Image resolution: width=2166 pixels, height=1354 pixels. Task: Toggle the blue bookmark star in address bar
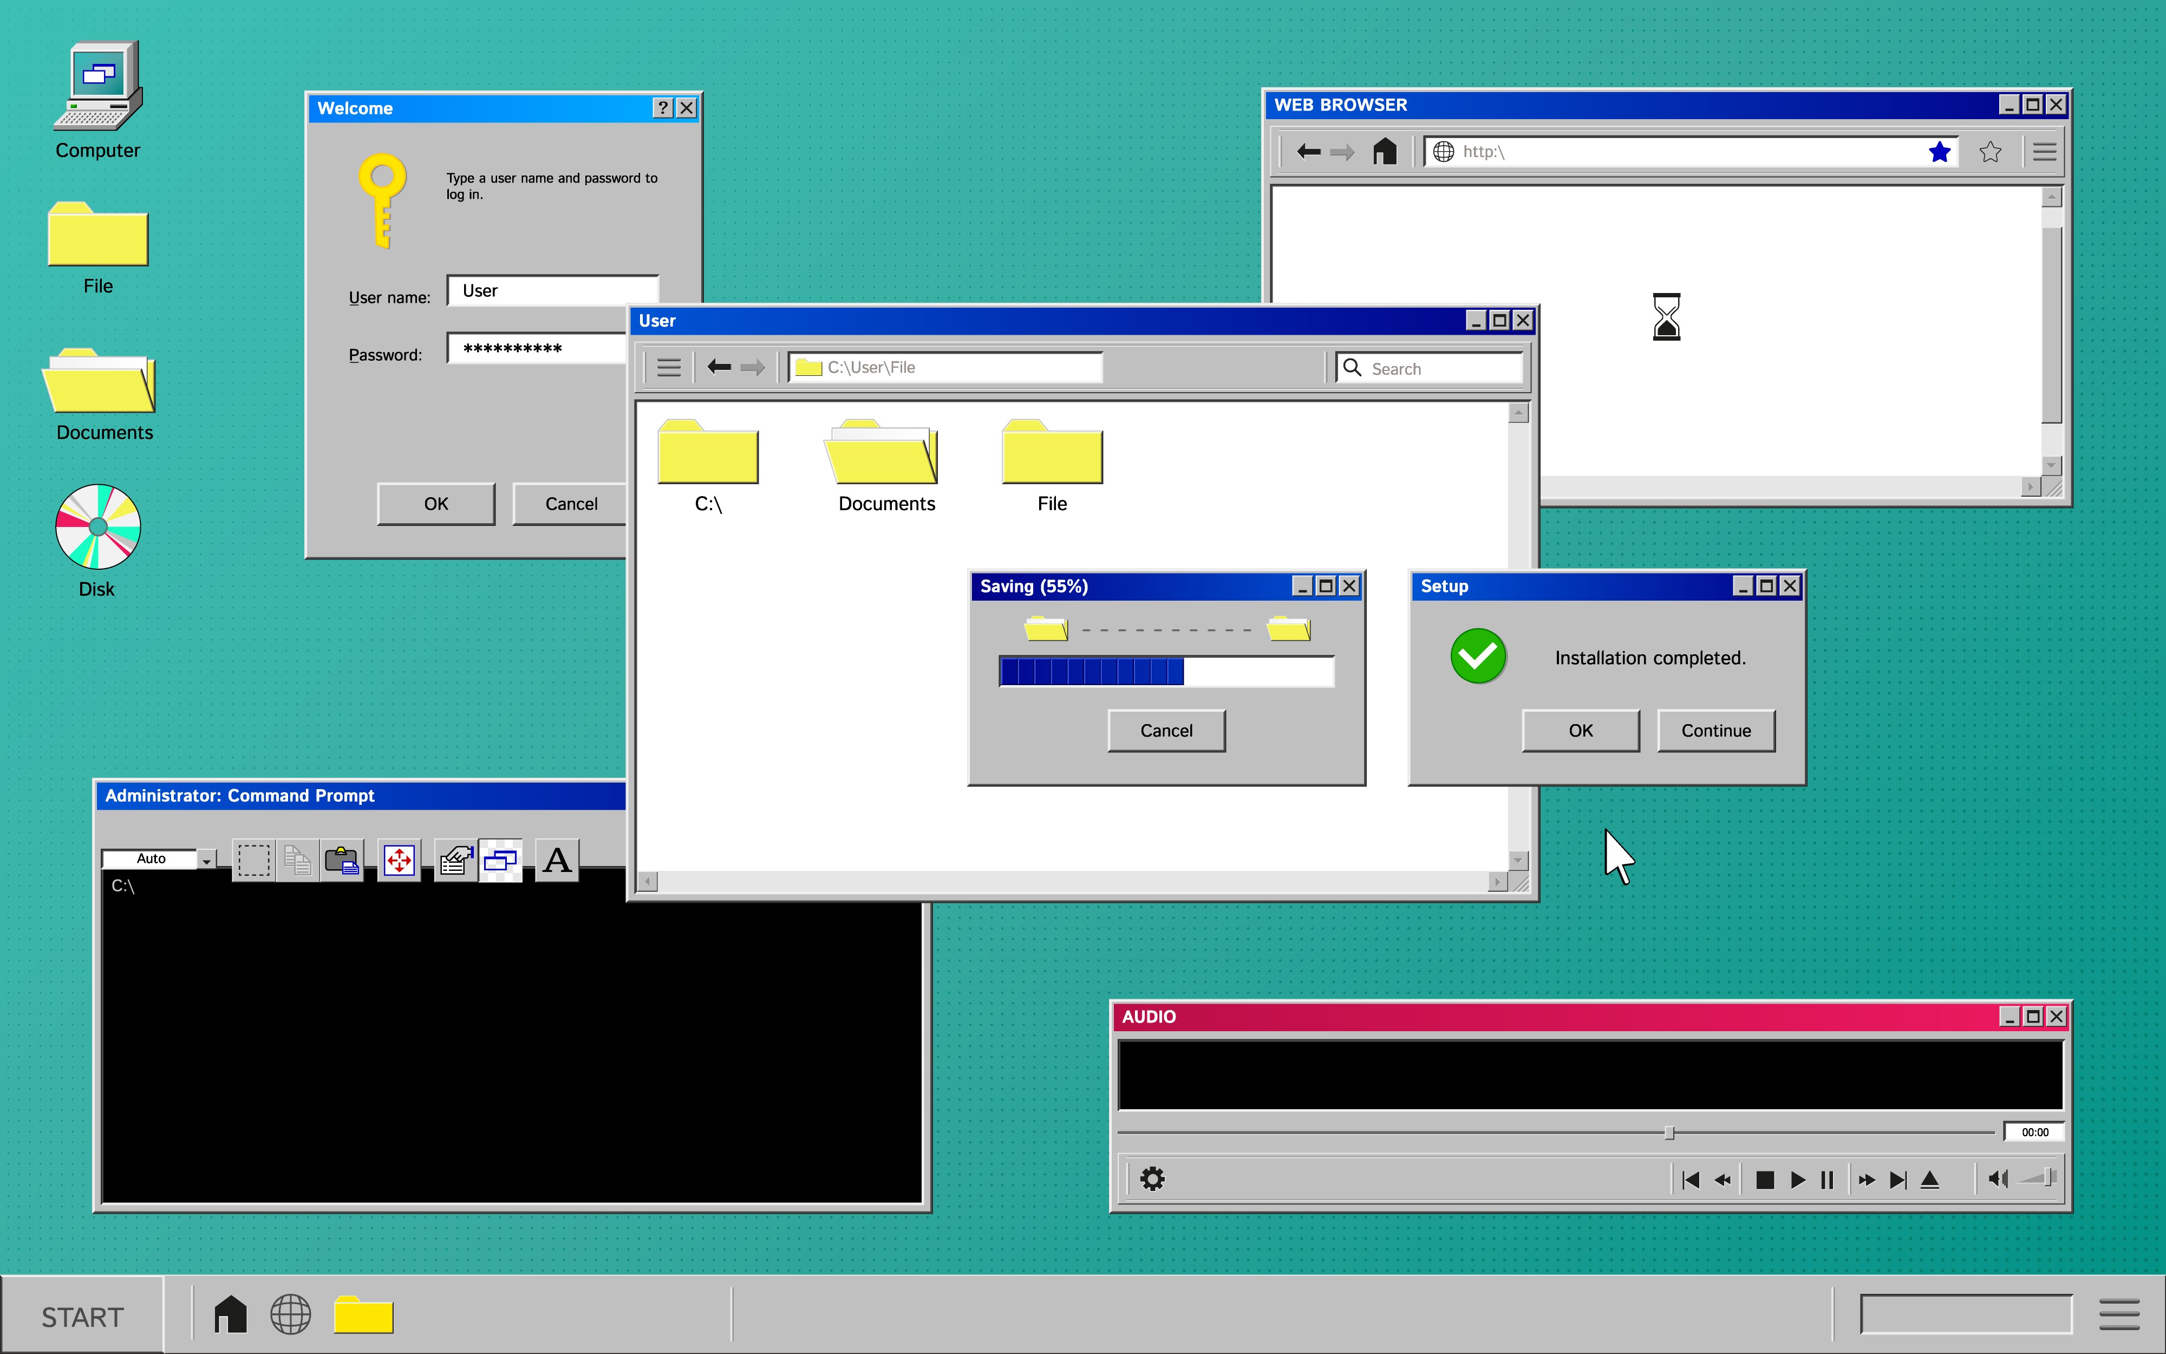point(1939,152)
